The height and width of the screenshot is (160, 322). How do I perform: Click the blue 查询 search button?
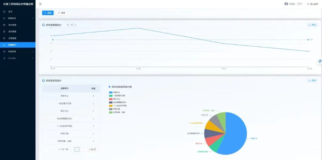[48, 13]
